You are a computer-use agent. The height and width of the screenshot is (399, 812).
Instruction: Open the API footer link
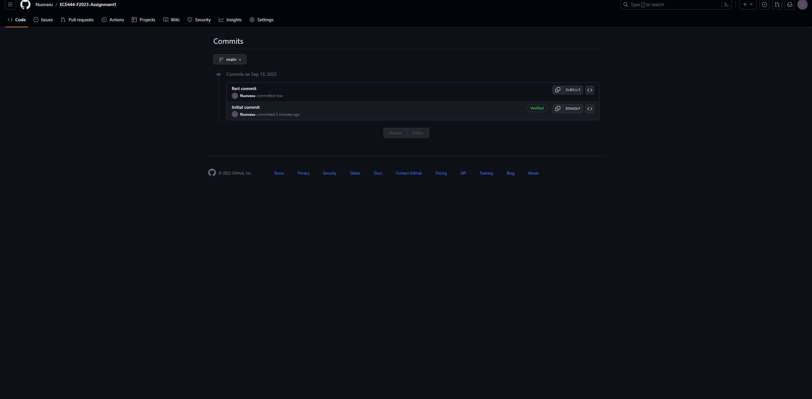[x=463, y=173]
